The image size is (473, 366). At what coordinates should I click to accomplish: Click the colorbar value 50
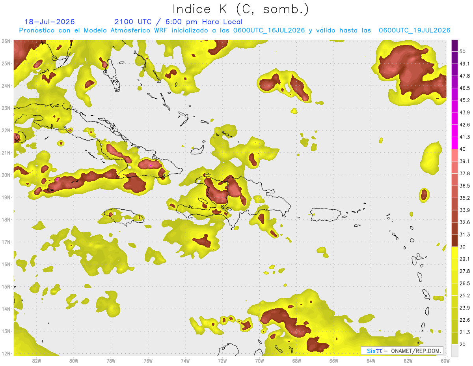463,51
